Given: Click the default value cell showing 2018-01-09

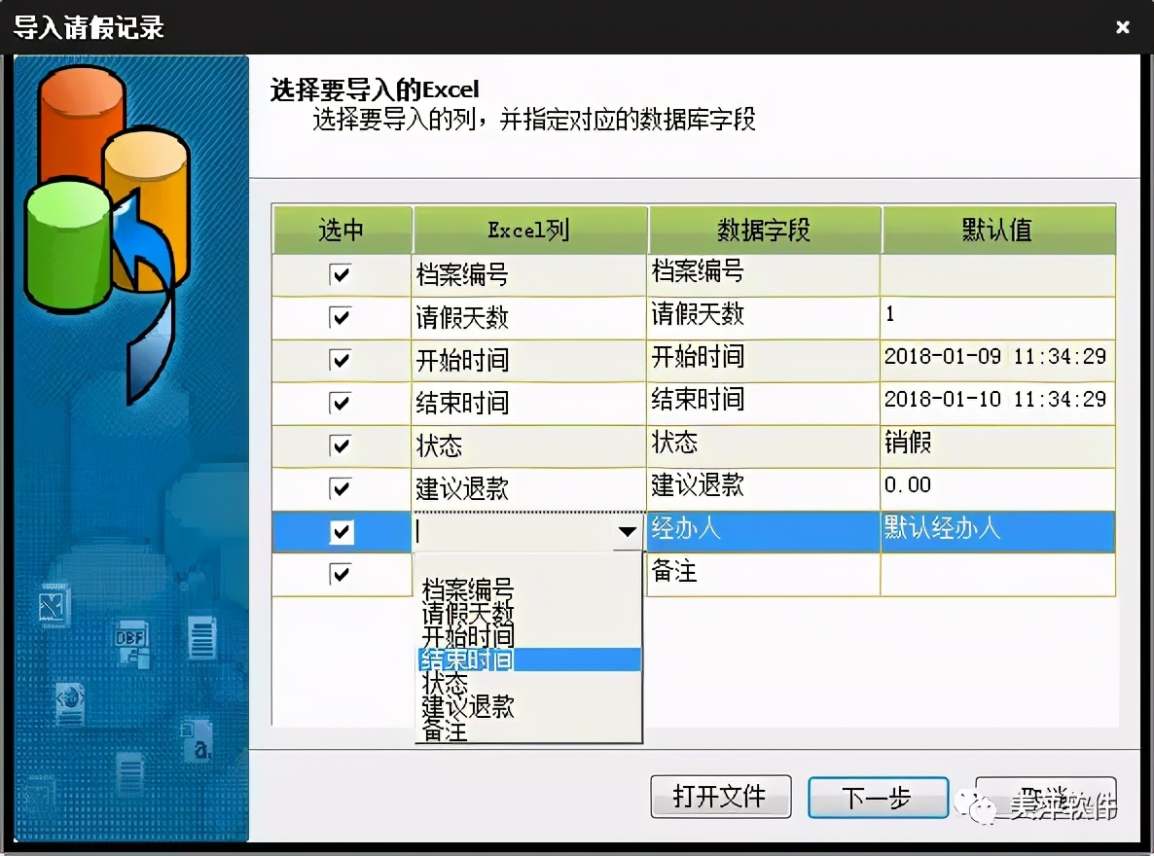Looking at the screenshot, I should pos(994,360).
